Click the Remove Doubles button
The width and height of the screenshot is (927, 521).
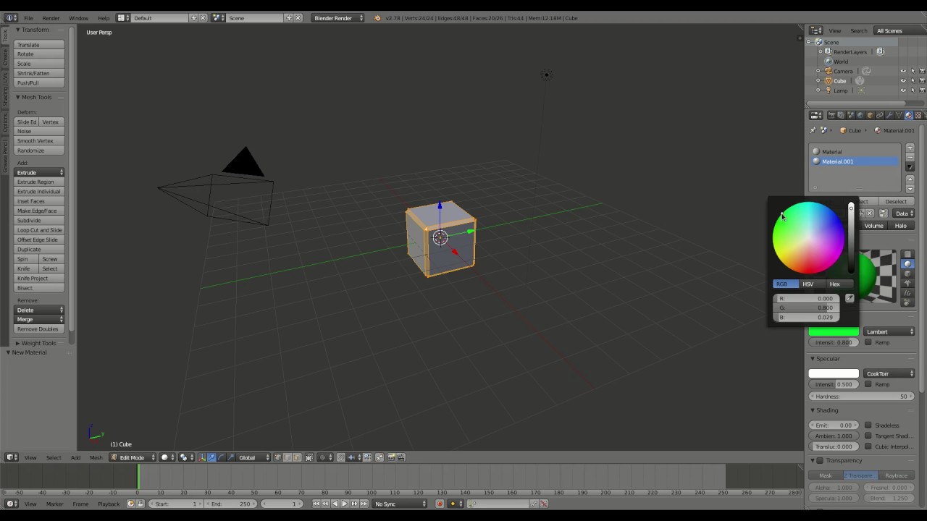pyautogui.click(x=40, y=329)
